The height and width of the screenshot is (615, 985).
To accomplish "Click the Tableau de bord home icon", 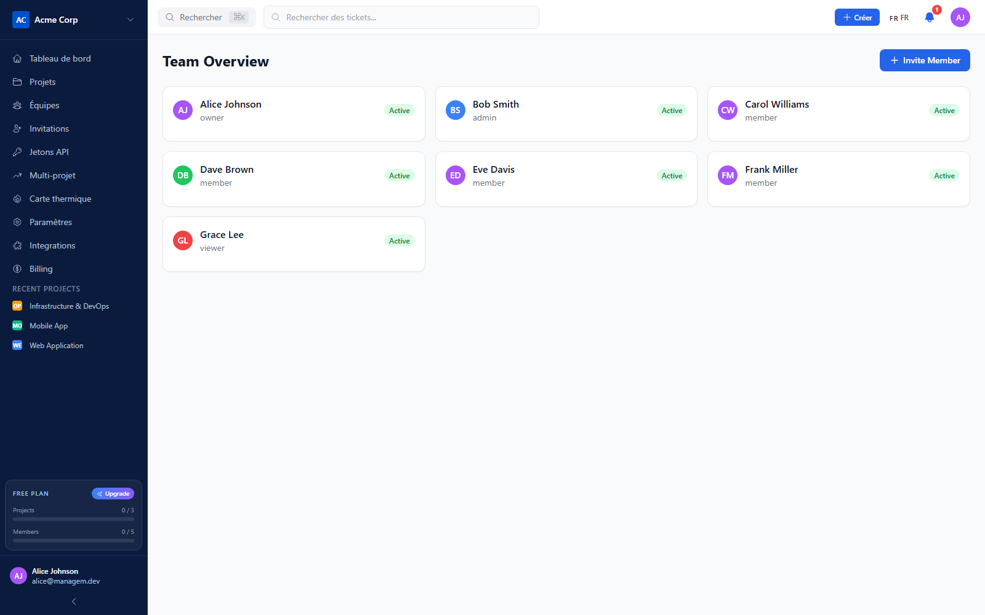I will click(x=17, y=58).
